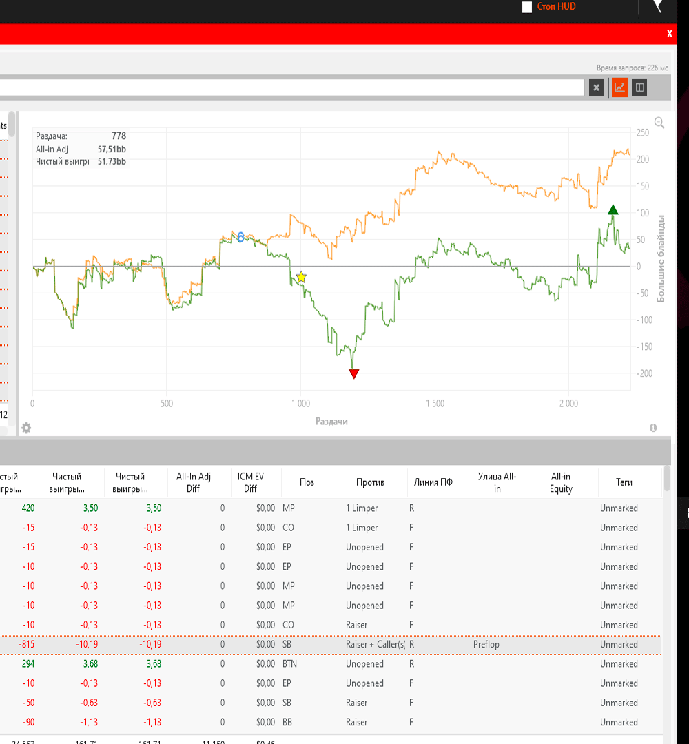The height and width of the screenshot is (744, 689).
Task: Sort by Линия ПФ column header
Action: (x=433, y=482)
